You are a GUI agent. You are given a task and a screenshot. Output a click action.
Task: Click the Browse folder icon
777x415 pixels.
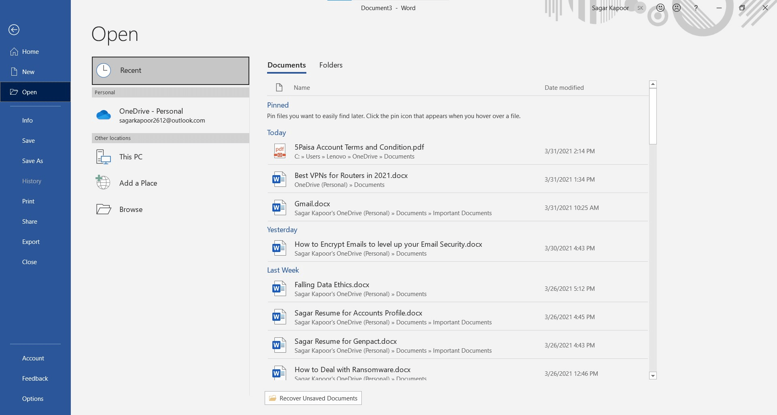coord(104,209)
